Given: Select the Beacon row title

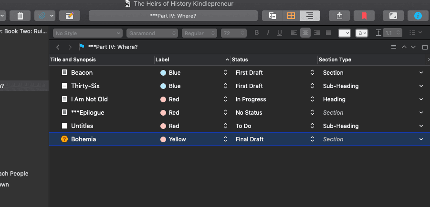Looking at the screenshot, I should pos(82,72).
